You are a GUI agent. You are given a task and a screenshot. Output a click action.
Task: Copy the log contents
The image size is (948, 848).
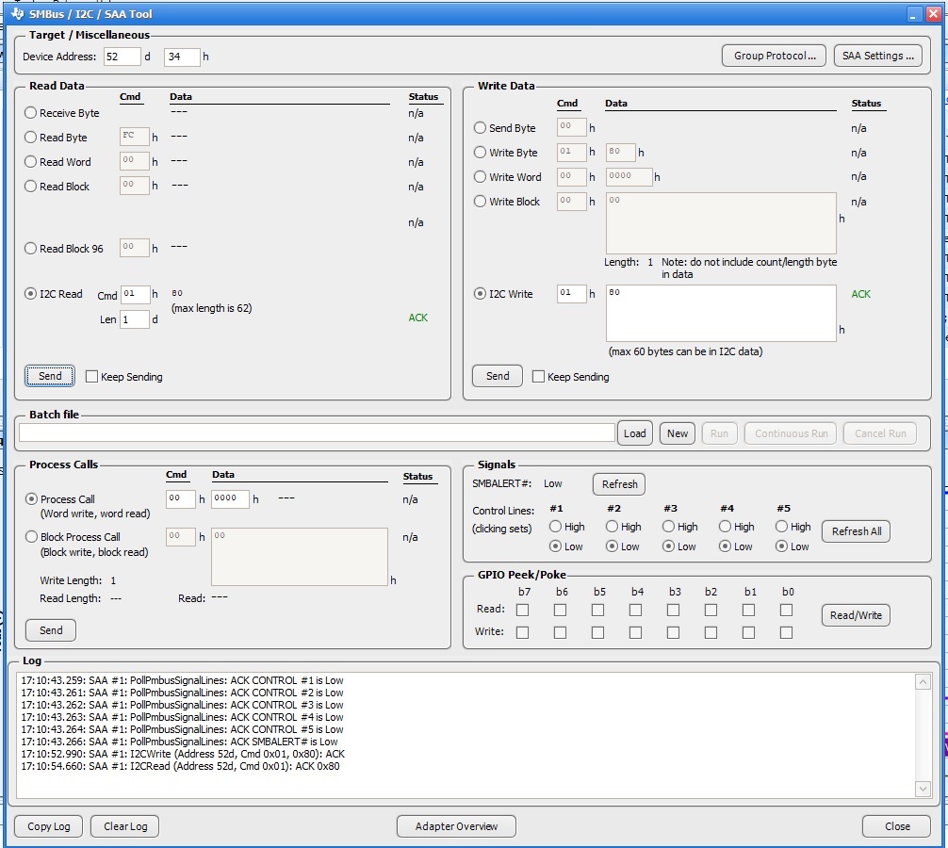[x=48, y=826]
